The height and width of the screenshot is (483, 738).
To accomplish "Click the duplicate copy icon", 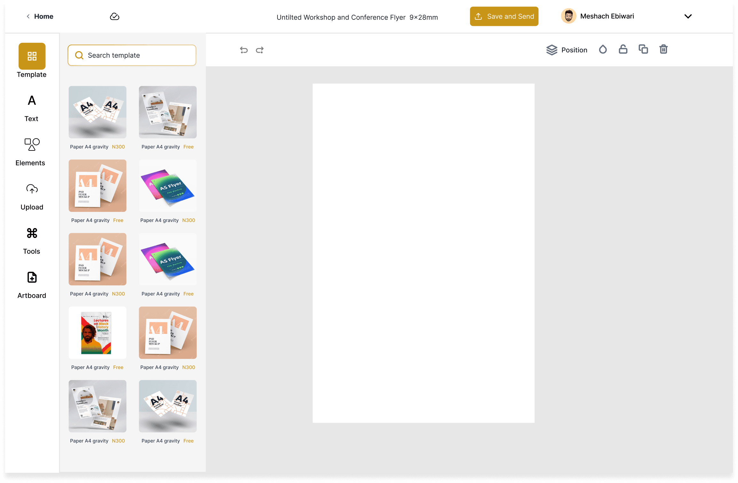I will point(643,49).
